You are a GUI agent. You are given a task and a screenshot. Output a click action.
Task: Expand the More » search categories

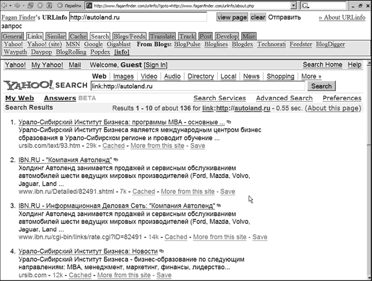click(311, 77)
